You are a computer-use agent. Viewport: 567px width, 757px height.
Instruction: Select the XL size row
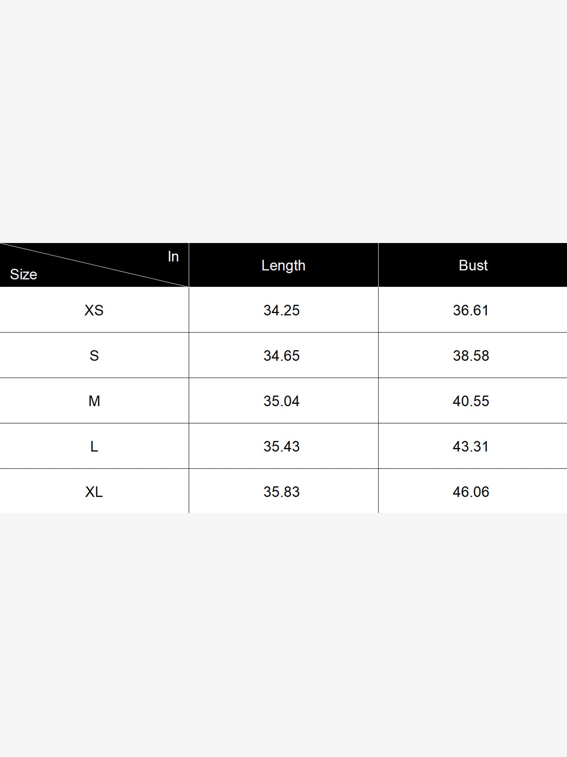tap(283, 491)
